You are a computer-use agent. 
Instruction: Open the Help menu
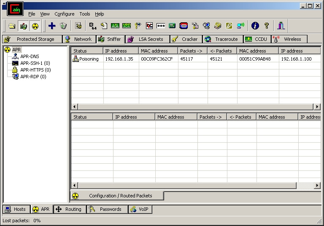point(100,14)
